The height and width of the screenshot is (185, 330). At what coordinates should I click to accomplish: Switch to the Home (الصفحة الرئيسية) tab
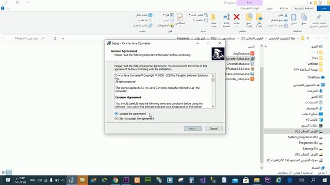pyautogui.click(x=304, y=8)
